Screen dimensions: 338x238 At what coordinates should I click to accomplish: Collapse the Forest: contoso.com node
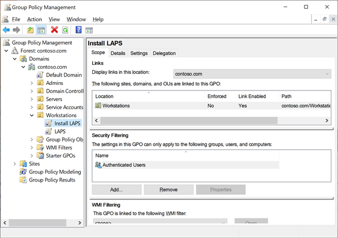6,51
